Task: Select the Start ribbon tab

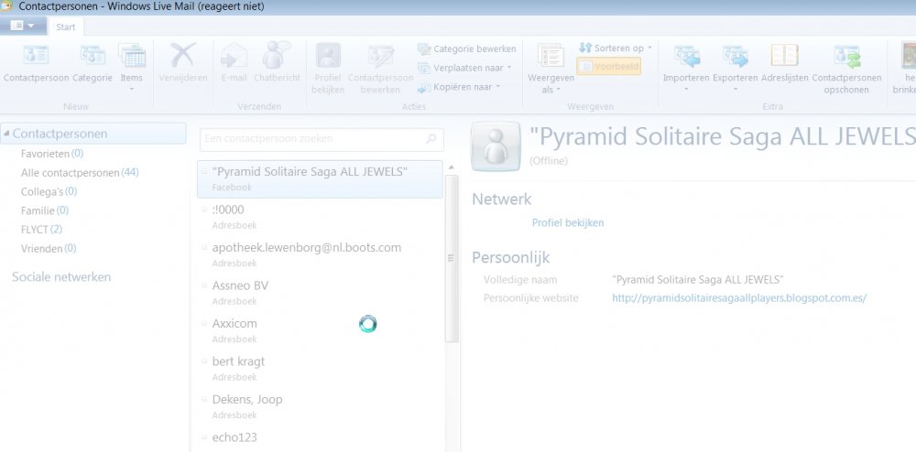Action: click(x=65, y=27)
